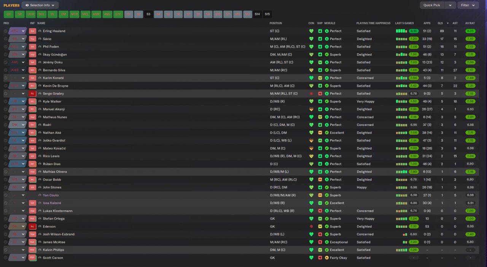
Task: Click Scott Carson's Fairly Okay morale icon
Action: 327,258
